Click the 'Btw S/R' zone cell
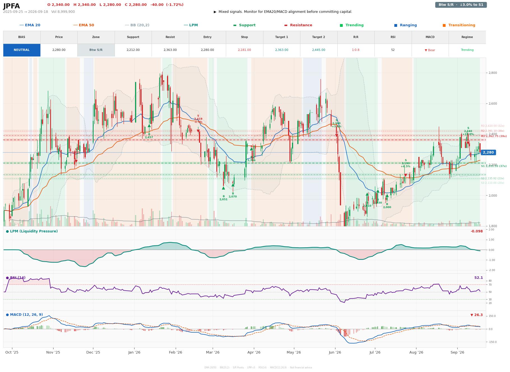Screen dimensions: 510x372 click(x=96, y=50)
